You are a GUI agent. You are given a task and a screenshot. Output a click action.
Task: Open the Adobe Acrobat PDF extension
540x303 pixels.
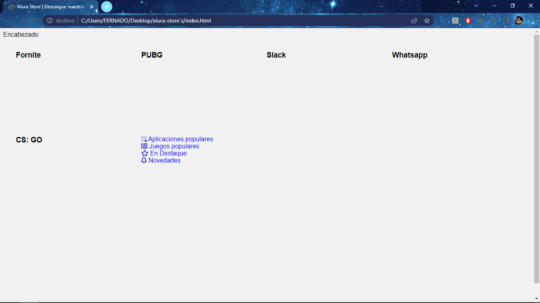pyautogui.click(x=455, y=21)
